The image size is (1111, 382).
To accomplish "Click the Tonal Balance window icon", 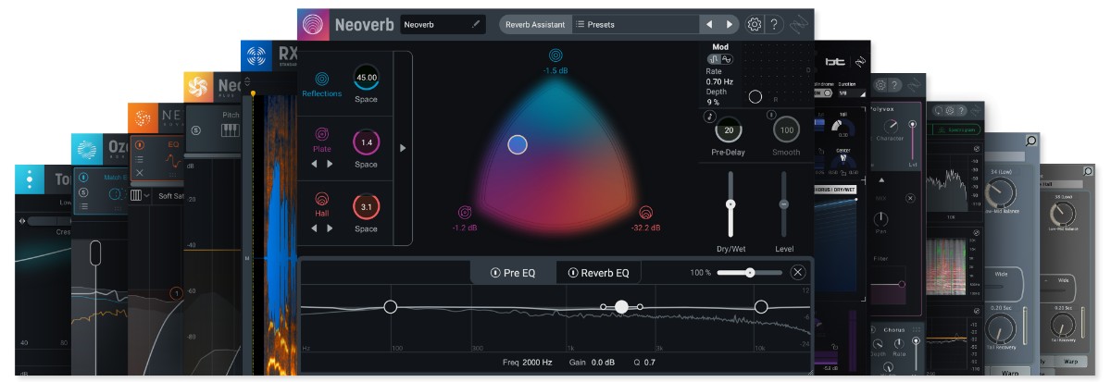I will pyautogui.click(x=30, y=179).
